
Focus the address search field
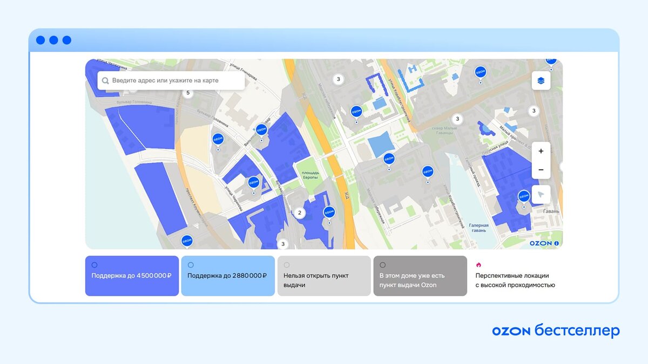pyautogui.click(x=171, y=81)
